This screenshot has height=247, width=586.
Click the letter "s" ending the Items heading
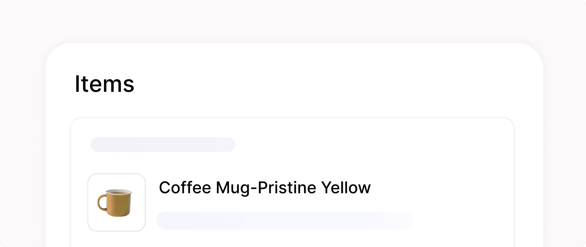(x=129, y=86)
